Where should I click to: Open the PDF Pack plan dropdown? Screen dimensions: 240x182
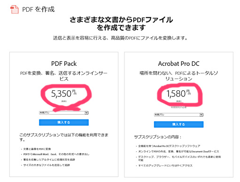pyautogui.click(x=64, y=113)
